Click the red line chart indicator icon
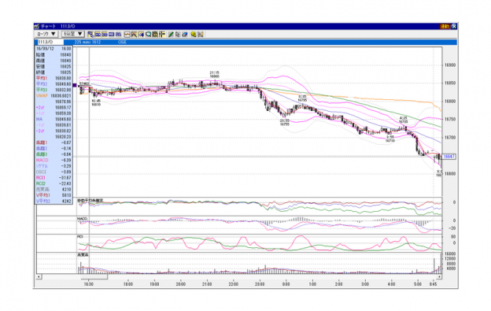The height and width of the screenshot is (311, 491). coord(127,34)
